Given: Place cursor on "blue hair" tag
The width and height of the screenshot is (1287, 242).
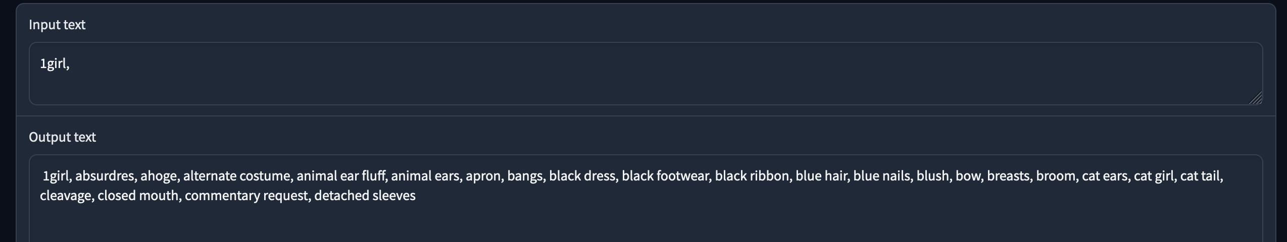Looking at the screenshot, I should click(x=821, y=176).
